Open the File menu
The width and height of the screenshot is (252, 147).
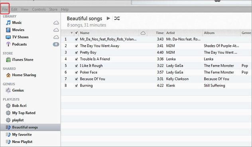[x=5, y=9]
